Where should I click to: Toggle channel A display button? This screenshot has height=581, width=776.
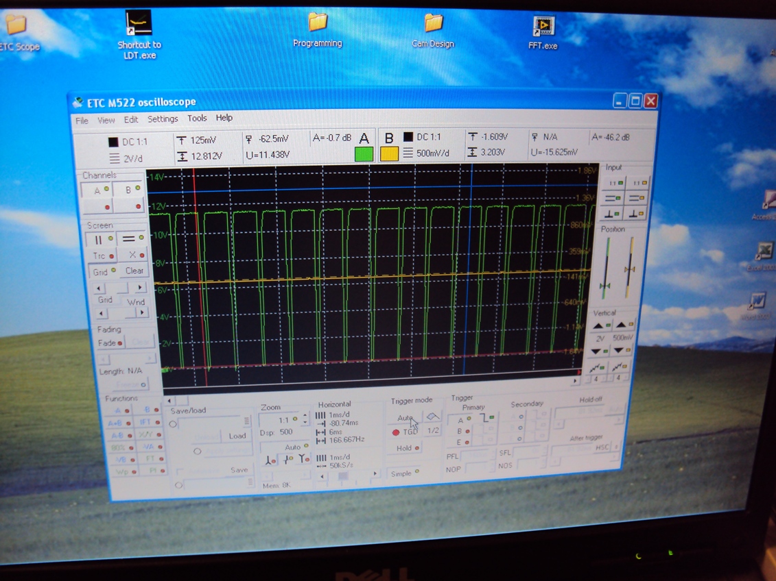click(99, 190)
